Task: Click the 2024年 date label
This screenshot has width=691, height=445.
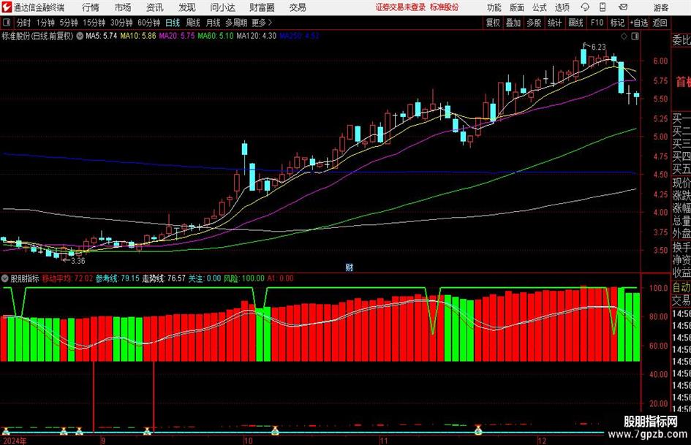Action: point(15,441)
